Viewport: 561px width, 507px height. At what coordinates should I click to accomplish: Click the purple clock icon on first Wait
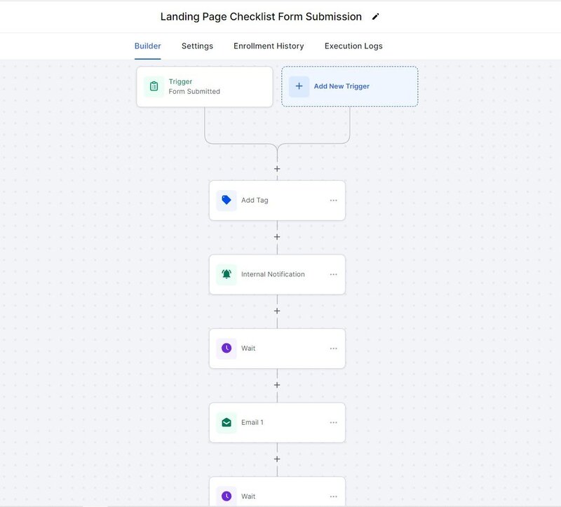[x=227, y=349]
